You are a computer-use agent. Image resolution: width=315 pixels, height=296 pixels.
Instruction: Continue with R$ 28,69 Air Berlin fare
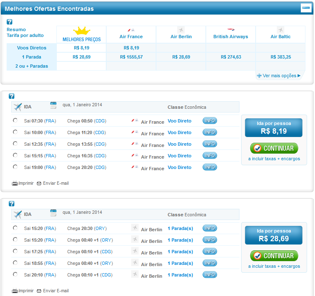click(x=274, y=256)
